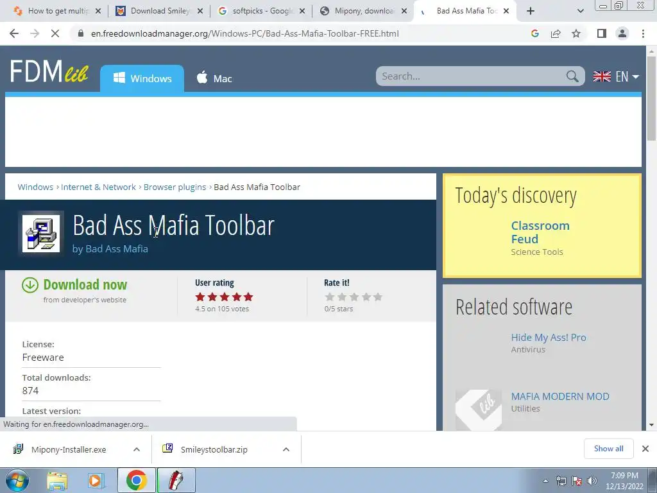Click the user rating red stars
The image size is (657, 493).
pos(224,297)
